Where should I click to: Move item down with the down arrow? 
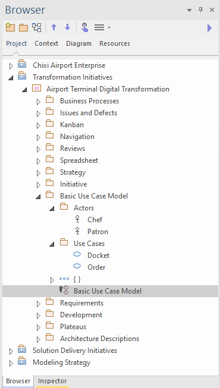click(67, 27)
